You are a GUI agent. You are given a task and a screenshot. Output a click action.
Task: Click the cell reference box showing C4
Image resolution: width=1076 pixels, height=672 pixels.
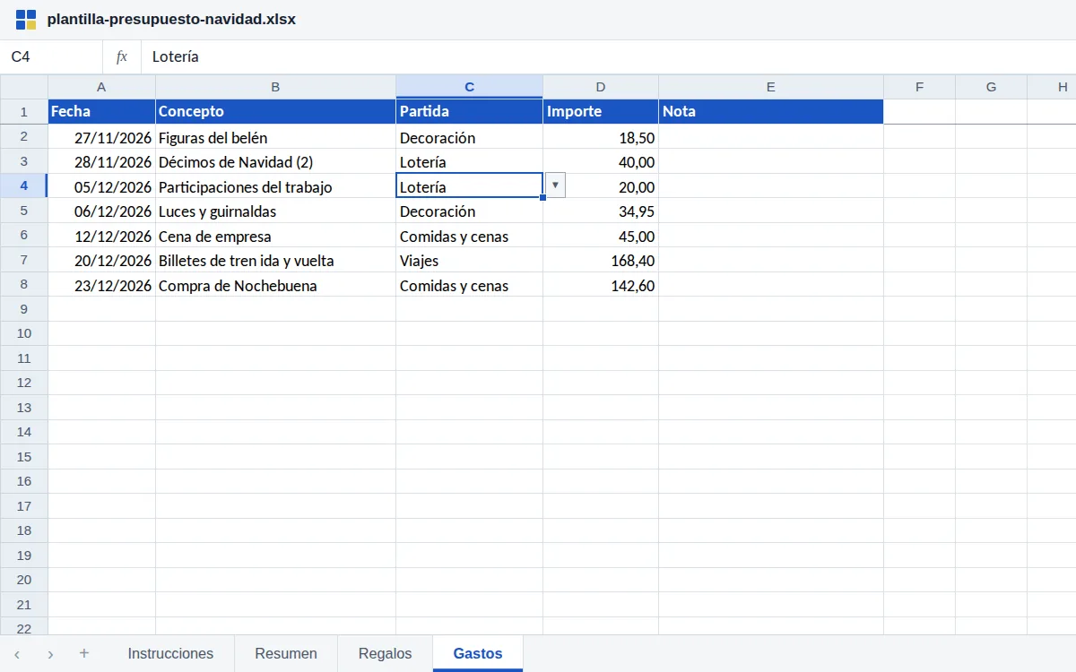tap(51, 56)
